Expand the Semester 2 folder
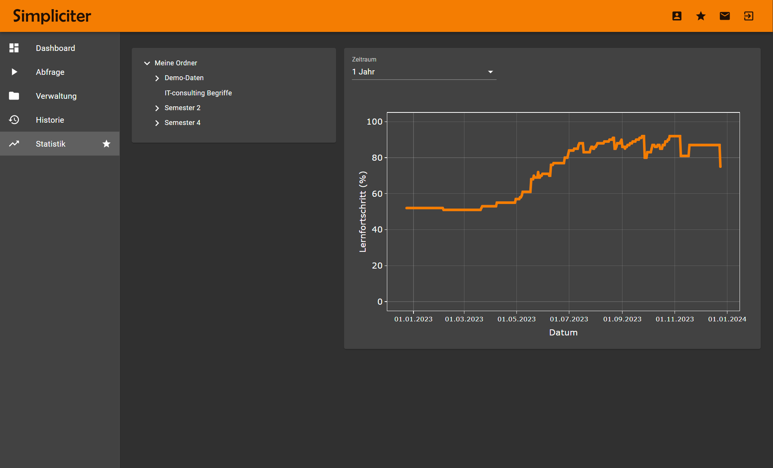 pos(157,108)
